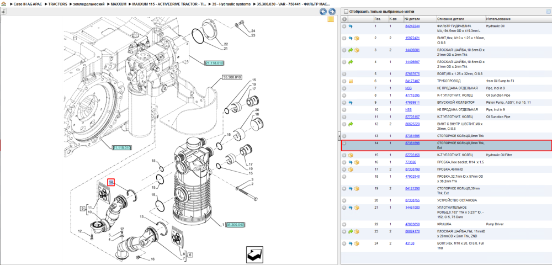Toggle 'Отобразить только выбранные метки' checkbox
The image size is (552, 265).
[346, 11]
